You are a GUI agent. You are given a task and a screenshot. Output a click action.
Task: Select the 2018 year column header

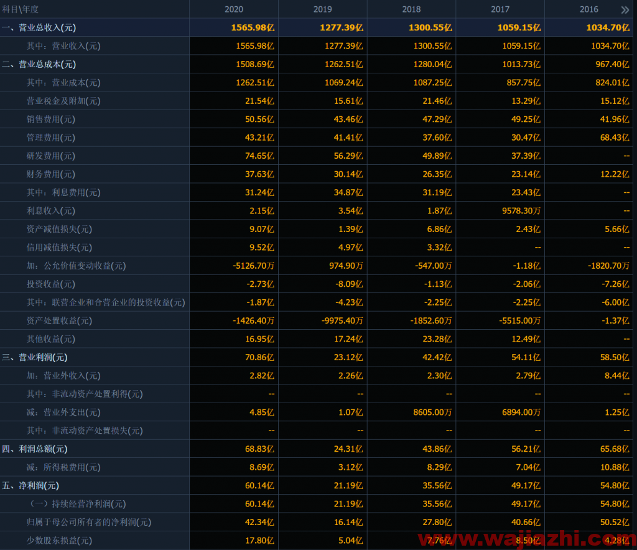point(412,9)
